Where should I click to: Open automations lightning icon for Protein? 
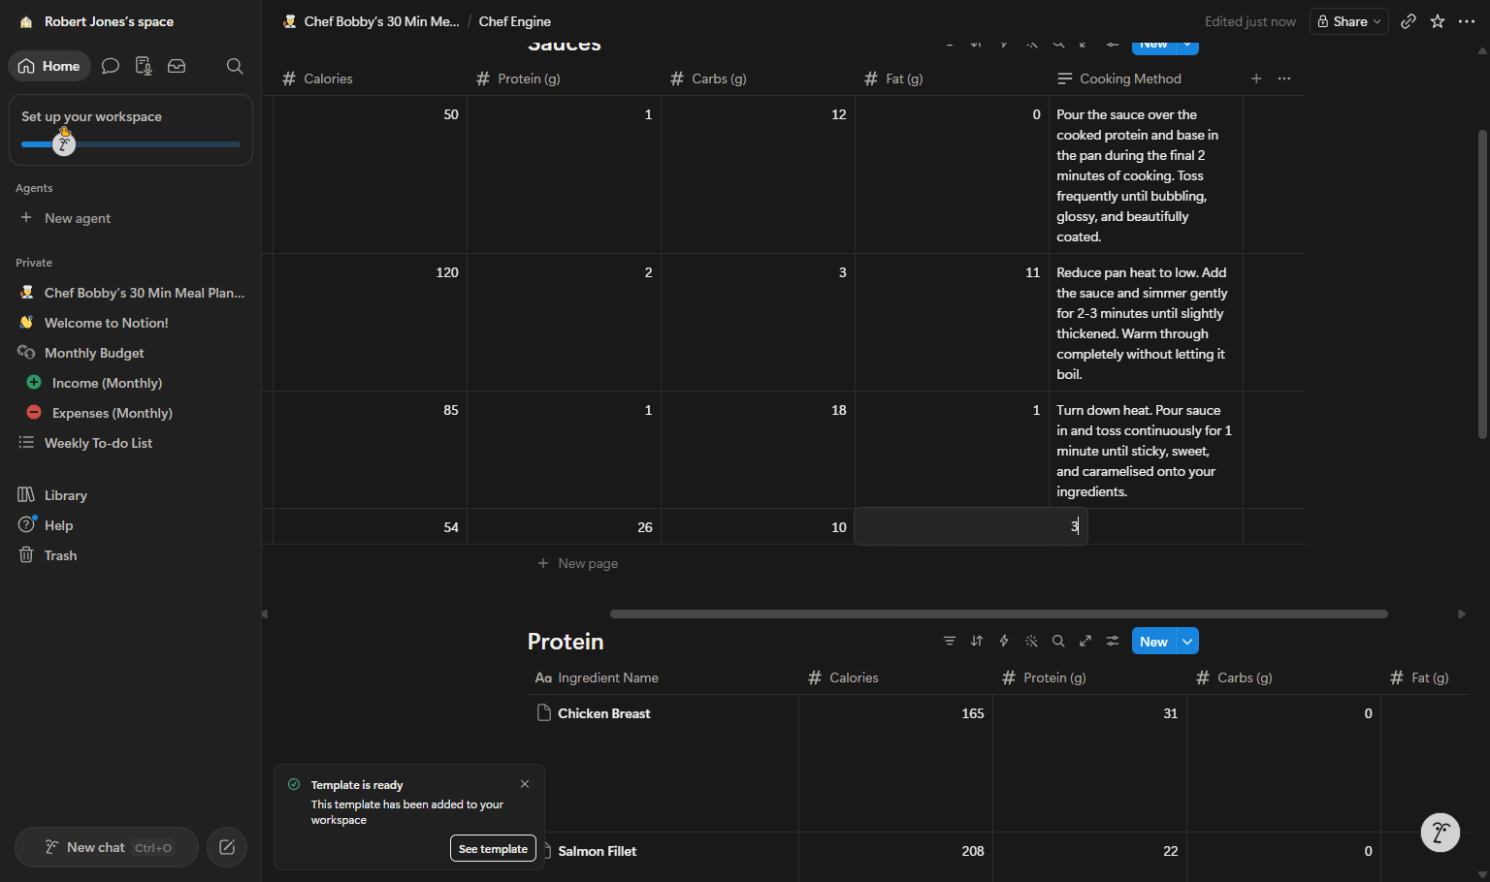(1004, 641)
